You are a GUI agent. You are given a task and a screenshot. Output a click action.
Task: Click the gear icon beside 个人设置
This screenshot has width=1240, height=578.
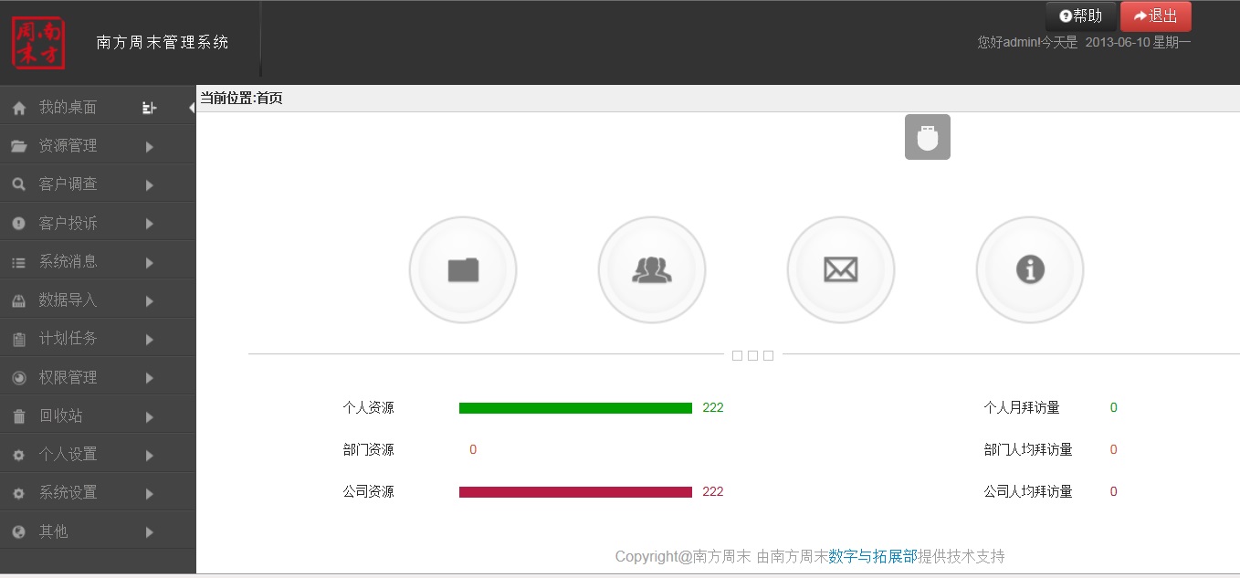pos(19,455)
